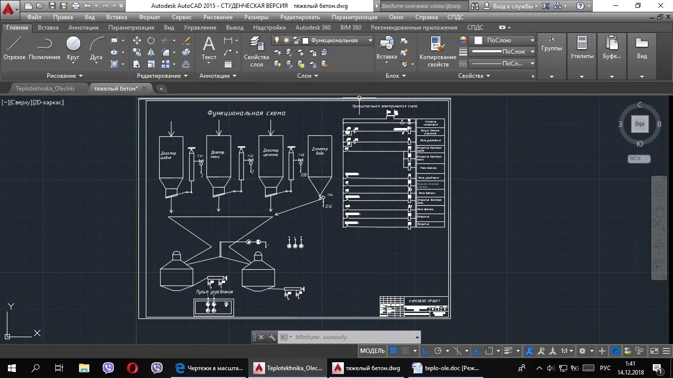Toggle object snap in status bar
673x378 pixels.
[x=489, y=351]
